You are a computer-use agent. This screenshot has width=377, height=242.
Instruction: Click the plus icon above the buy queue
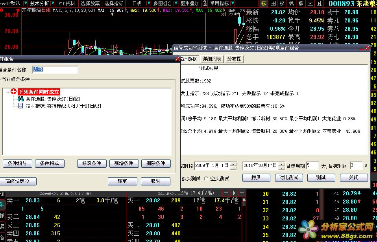click(226, 193)
